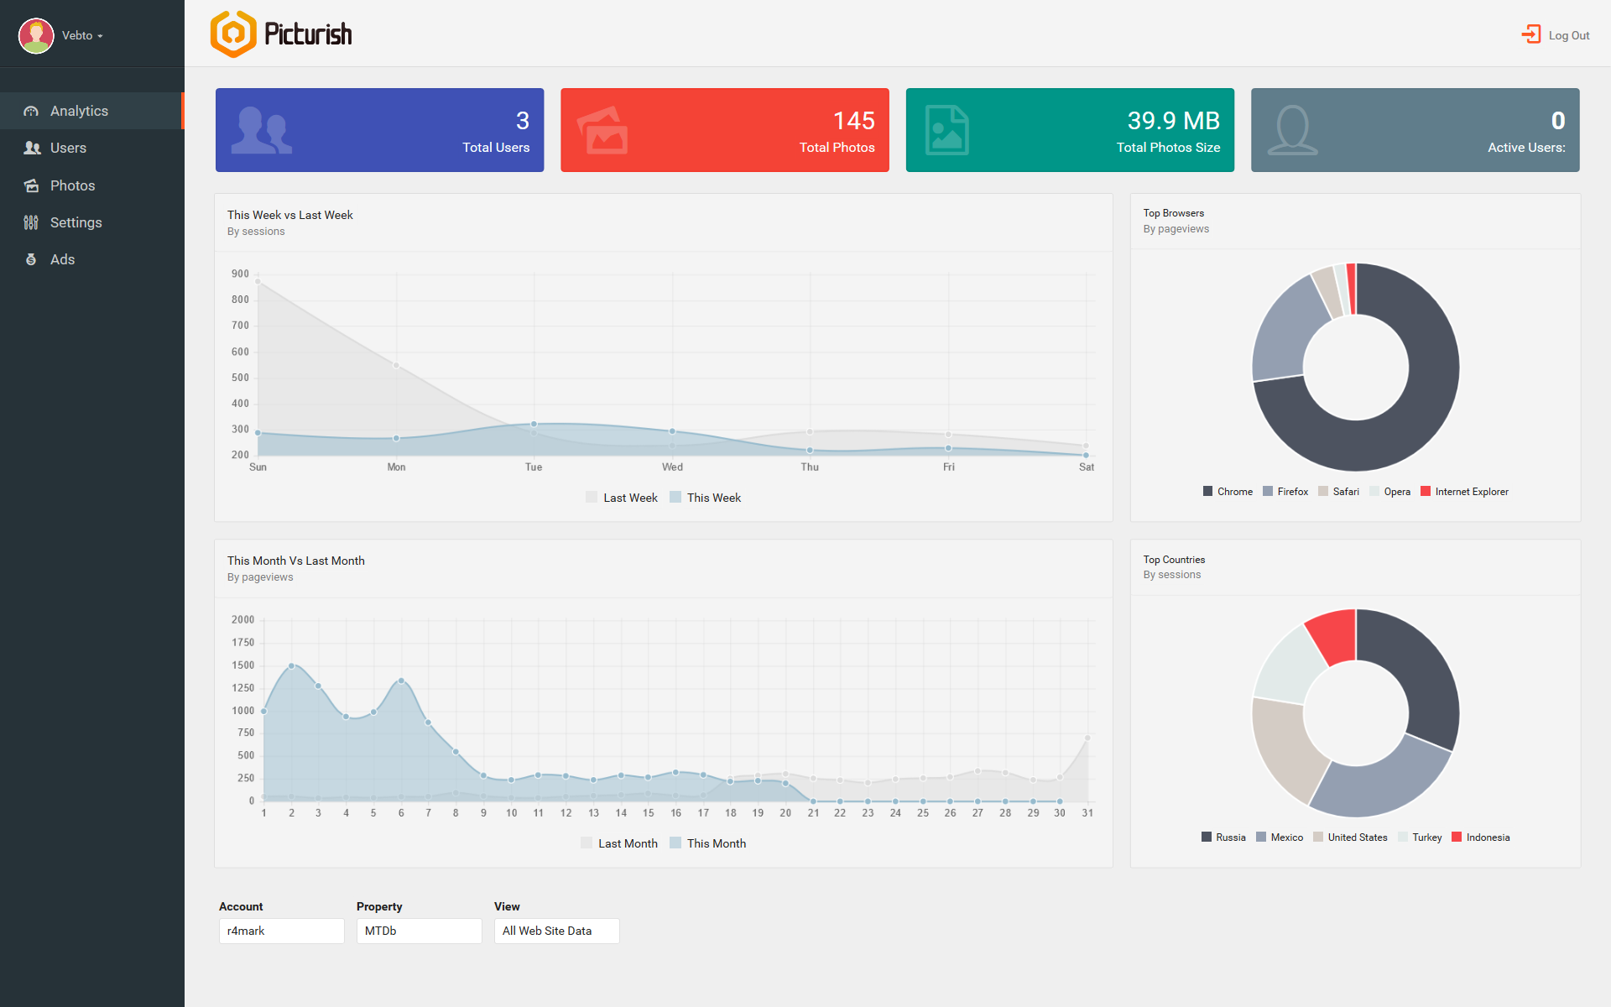Open the Property dropdown showing MTDb
The width and height of the screenshot is (1611, 1007).
419,931
